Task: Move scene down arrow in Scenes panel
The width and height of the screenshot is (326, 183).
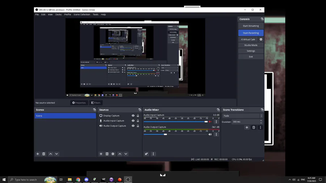Action: click(57, 154)
